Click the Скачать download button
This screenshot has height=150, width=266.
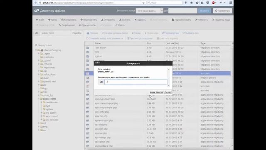(125, 20)
